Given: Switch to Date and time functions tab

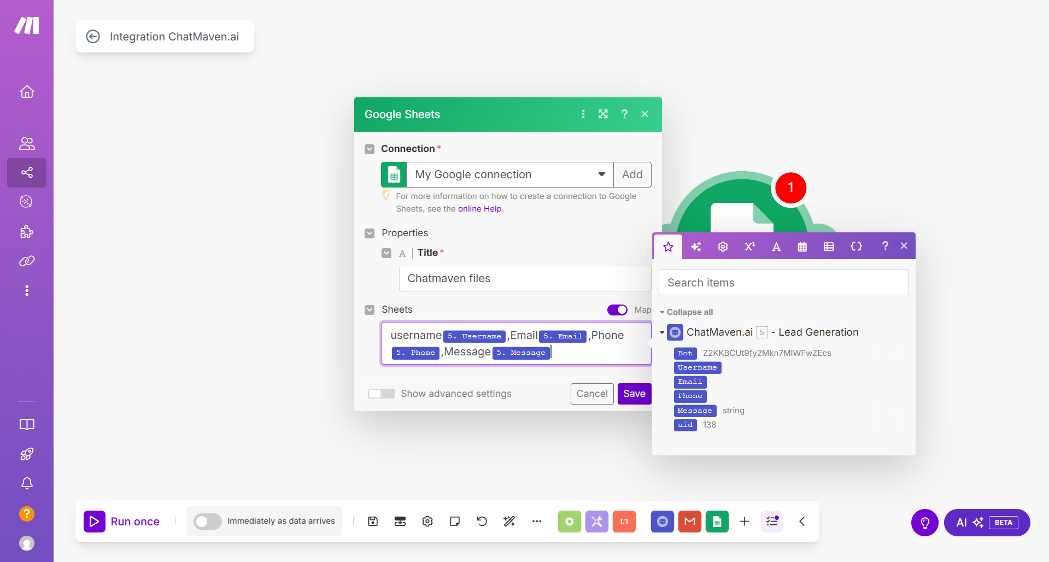Looking at the screenshot, I should tap(802, 247).
